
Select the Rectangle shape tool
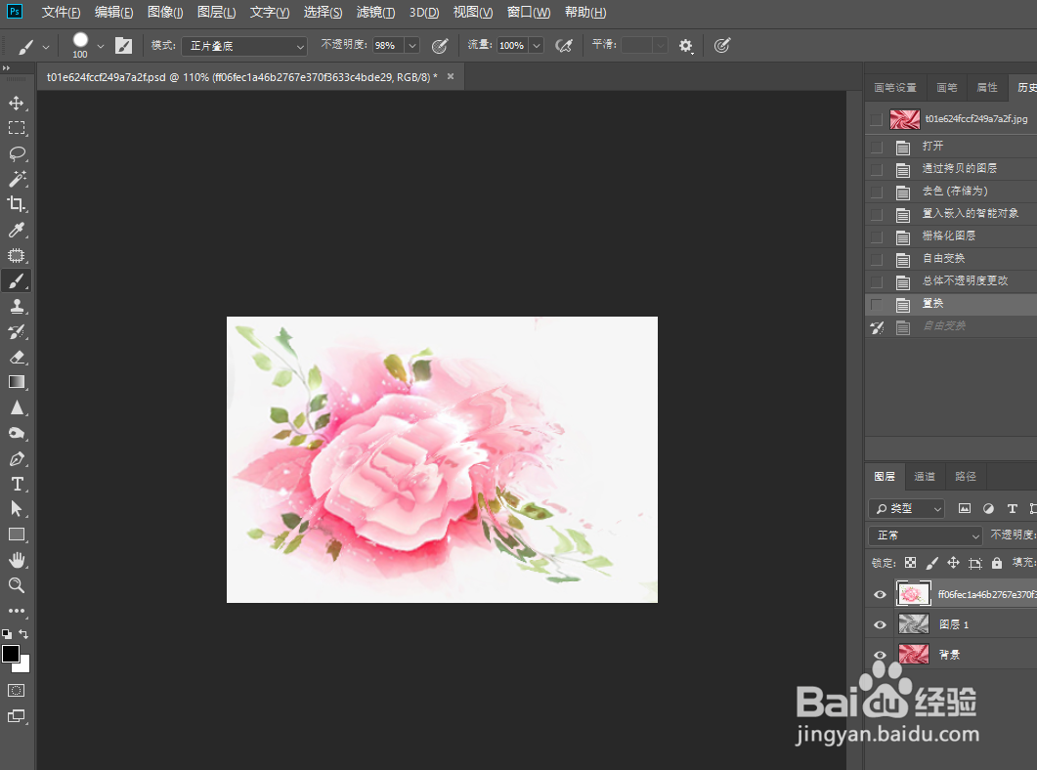pos(17,535)
